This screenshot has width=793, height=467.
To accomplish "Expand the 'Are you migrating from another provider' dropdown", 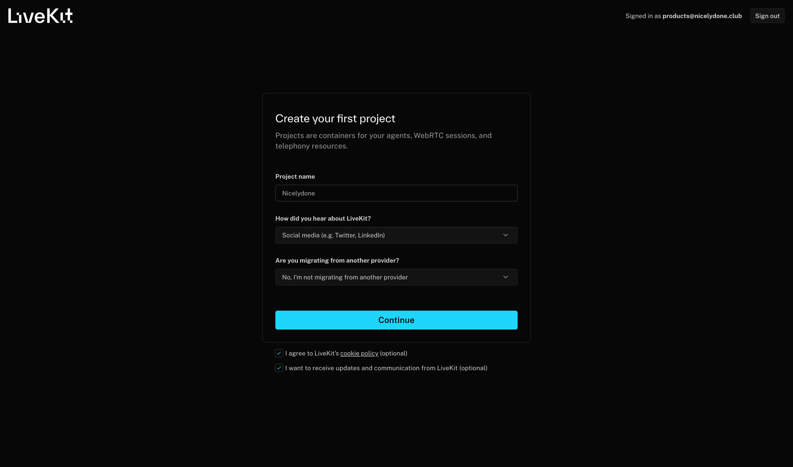I will click(396, 277).
